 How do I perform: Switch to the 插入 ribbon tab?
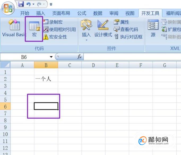tap(41, 13)
